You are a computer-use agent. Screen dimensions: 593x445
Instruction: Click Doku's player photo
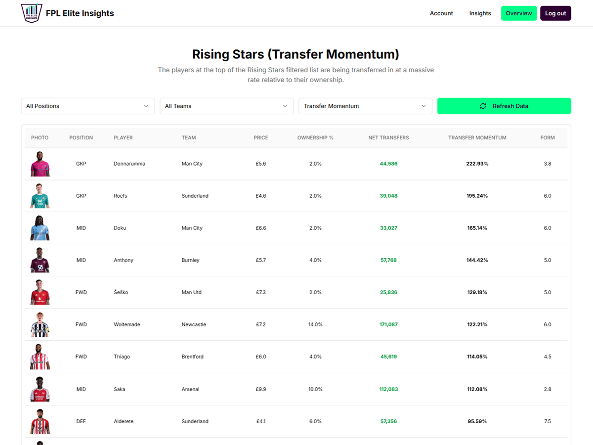[40, 228]
